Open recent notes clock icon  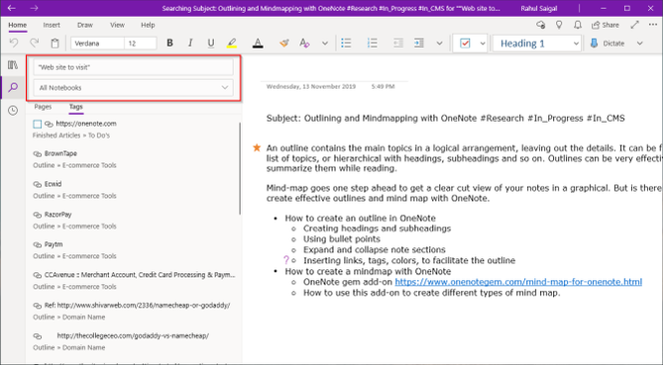13,111
